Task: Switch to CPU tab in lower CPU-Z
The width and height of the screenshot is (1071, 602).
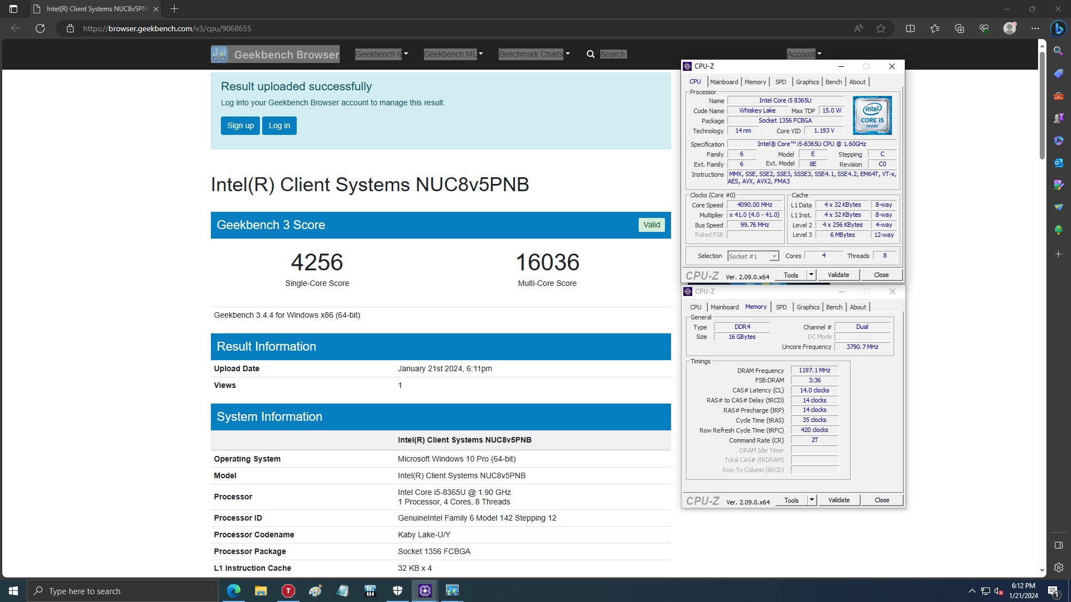Action: [x=696, y=307]
